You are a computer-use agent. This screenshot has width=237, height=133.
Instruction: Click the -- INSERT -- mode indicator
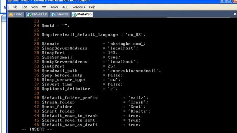tap(37, 129)
